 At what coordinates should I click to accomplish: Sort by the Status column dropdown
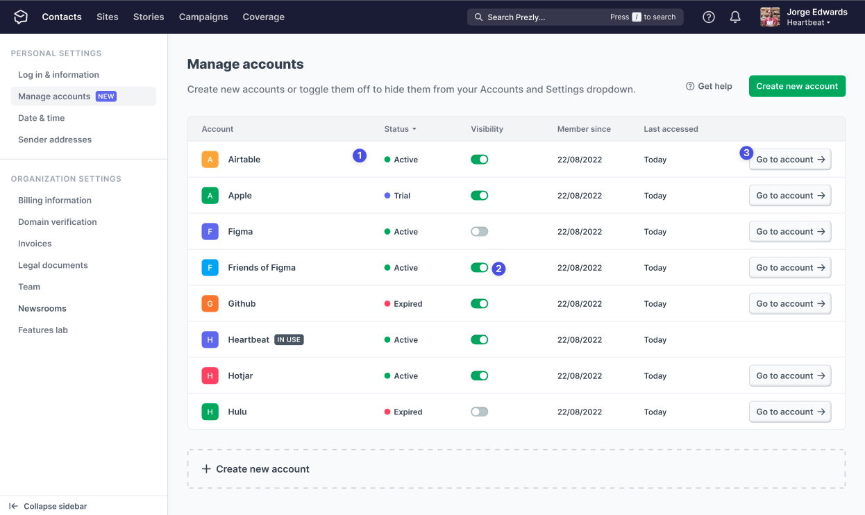pyautogui.click(x=401, y=129)
